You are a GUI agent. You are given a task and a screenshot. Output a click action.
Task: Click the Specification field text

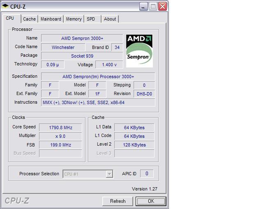click(x=98, y=77)
